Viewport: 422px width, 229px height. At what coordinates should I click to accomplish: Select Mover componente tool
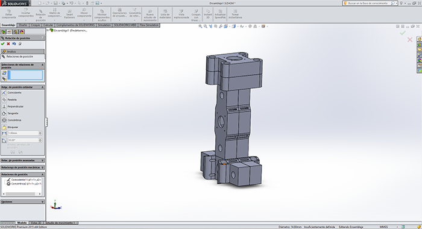click(x=84, y=13)
